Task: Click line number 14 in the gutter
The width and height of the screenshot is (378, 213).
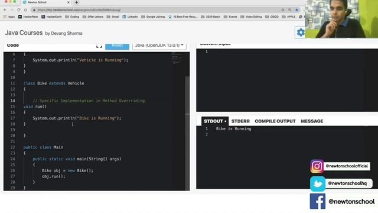Action: (x=12, y=101)
